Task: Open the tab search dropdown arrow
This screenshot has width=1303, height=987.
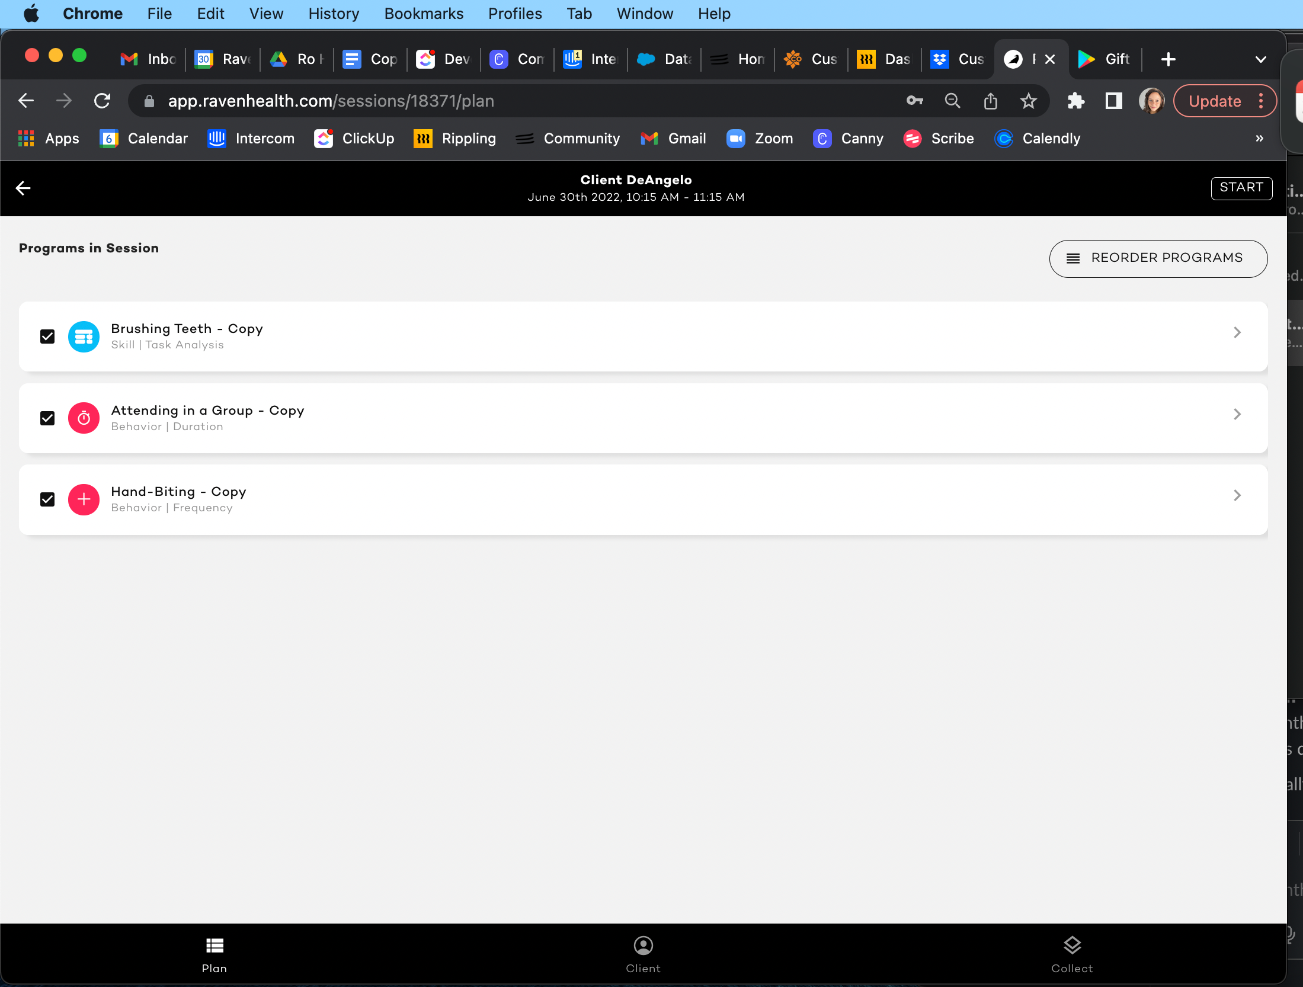Action: coord(1261,59)
